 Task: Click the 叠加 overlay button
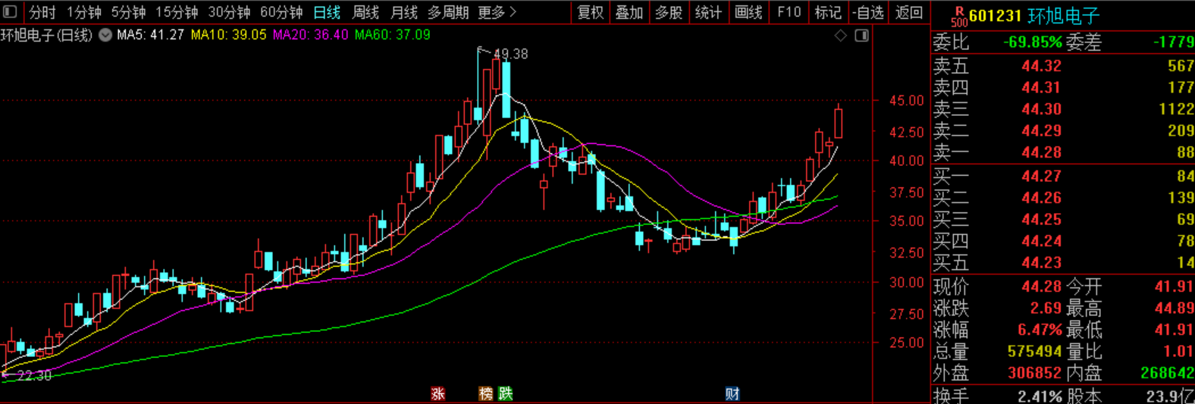(629, 12)
